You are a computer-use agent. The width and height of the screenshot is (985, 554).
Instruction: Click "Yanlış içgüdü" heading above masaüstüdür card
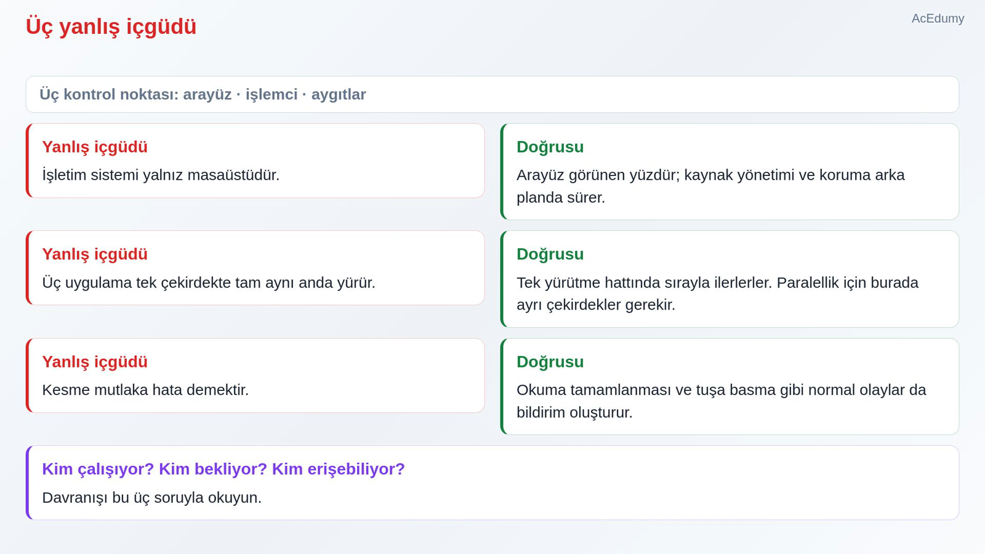[x=95, y=147]
